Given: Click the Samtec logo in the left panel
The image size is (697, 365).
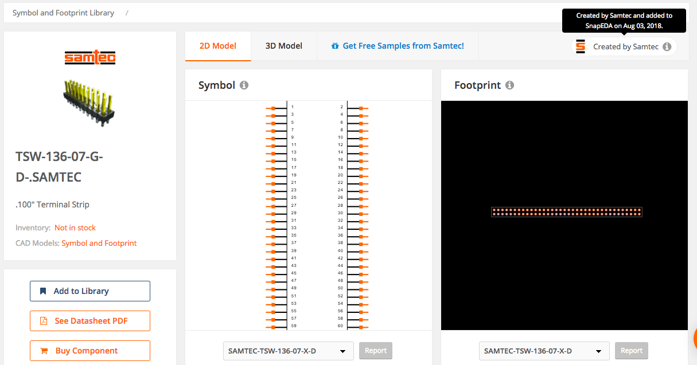Looking at the screenshot, I should [90, 57].
